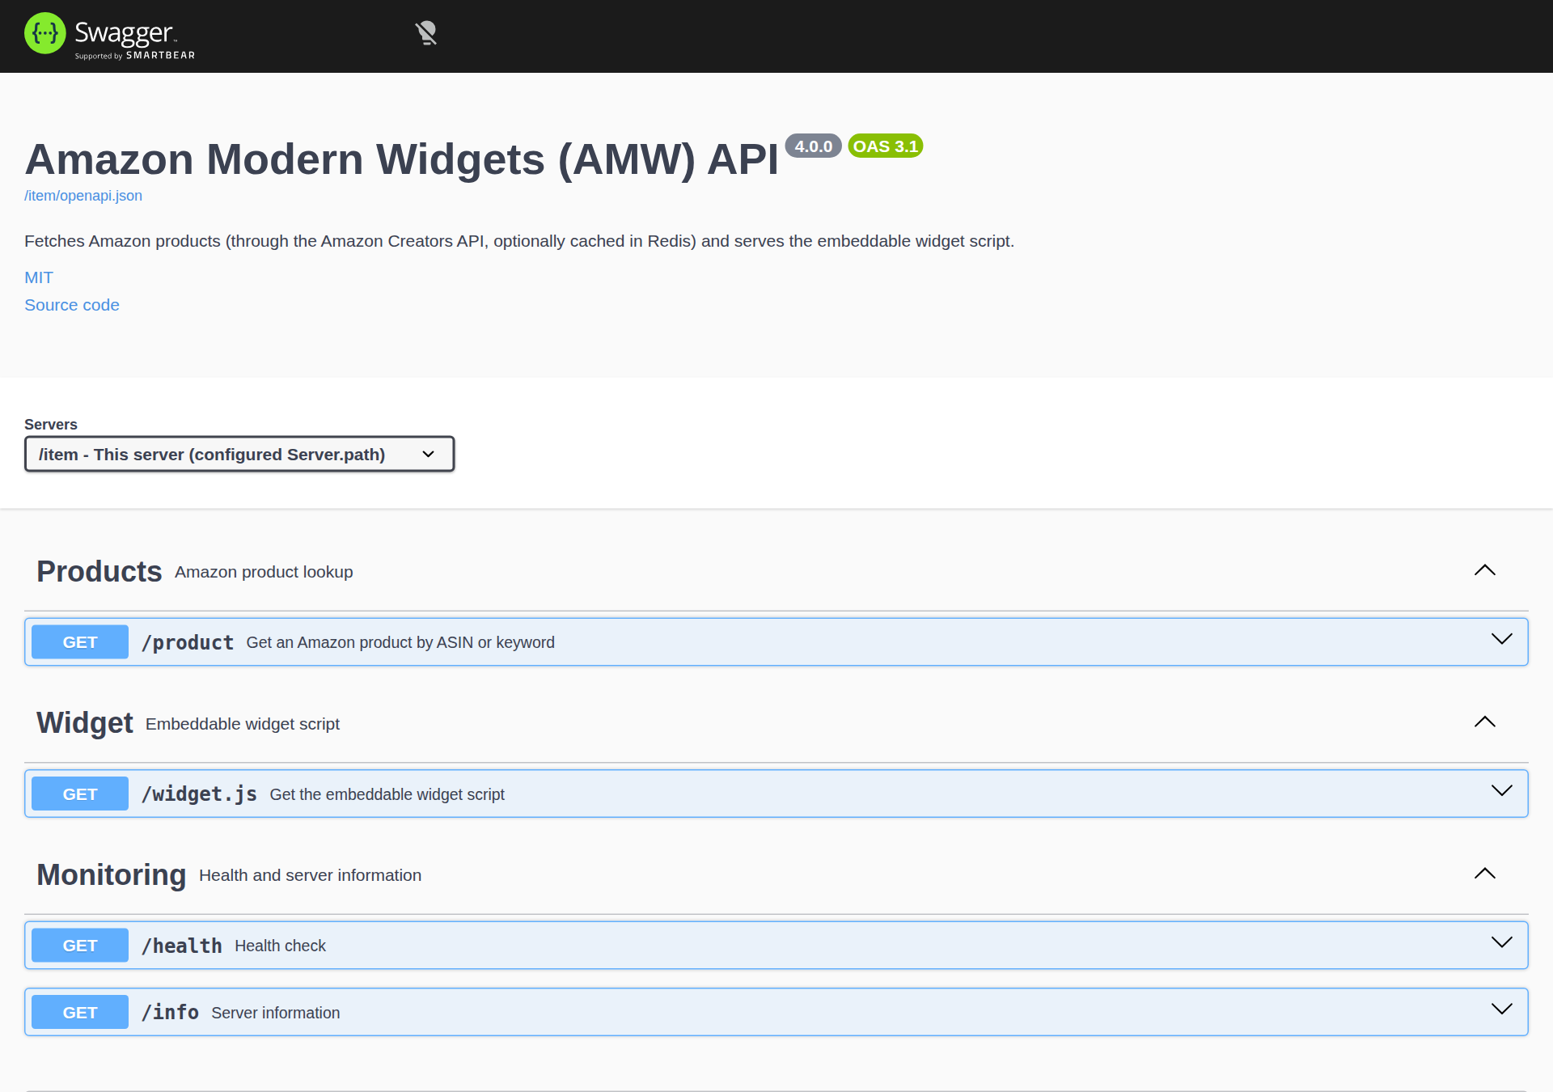Click the GET badge for /info
This screenshot has height=1092, width=1553.
click(80, 1013)
